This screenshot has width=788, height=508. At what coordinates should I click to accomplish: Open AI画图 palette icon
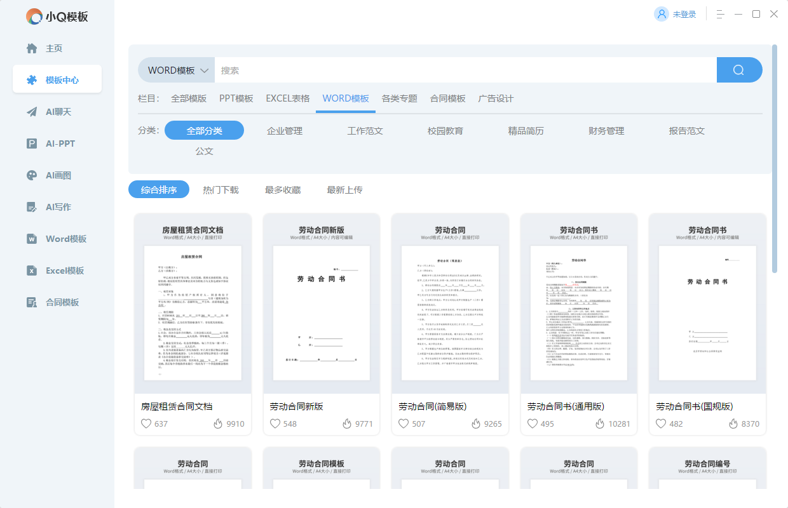(x=32, y=175)
